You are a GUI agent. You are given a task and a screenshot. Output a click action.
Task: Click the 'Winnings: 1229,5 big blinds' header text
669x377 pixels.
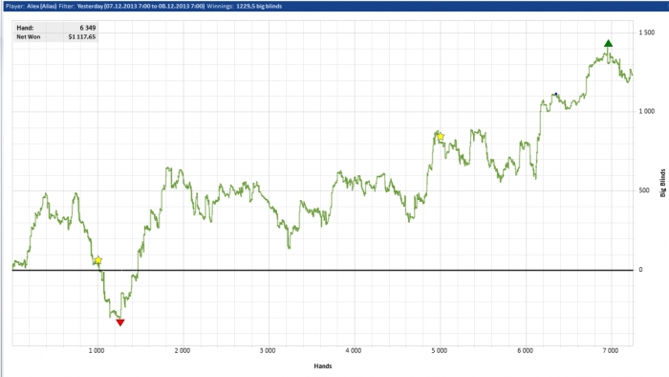(x=244, y=6)
